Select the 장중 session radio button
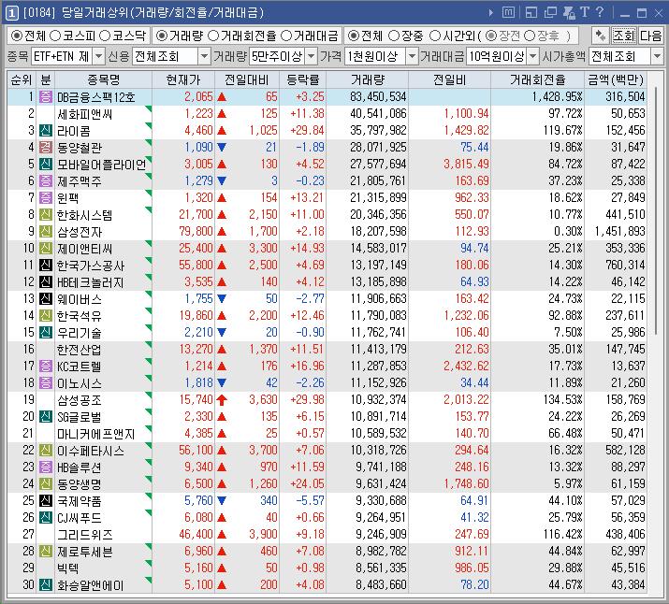 pyautogui.click(x=394, y=36)
